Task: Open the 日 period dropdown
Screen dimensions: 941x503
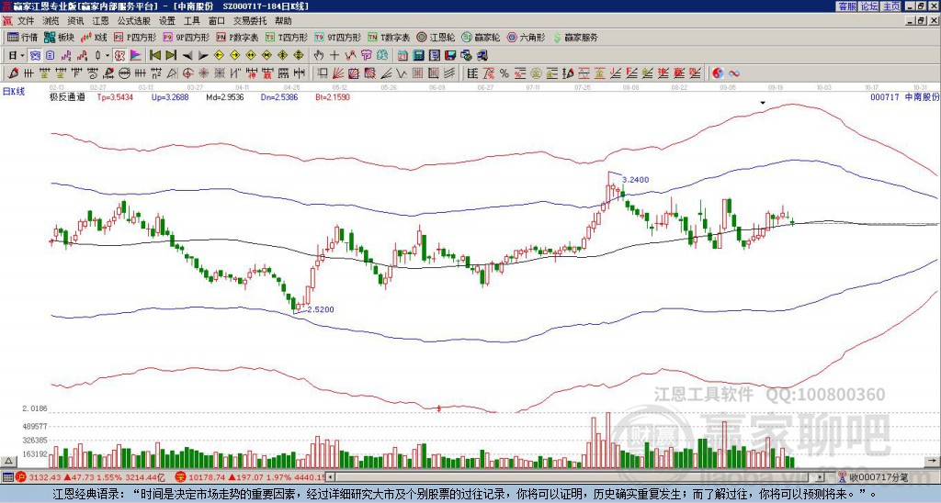Action: (x=17, y=56)
